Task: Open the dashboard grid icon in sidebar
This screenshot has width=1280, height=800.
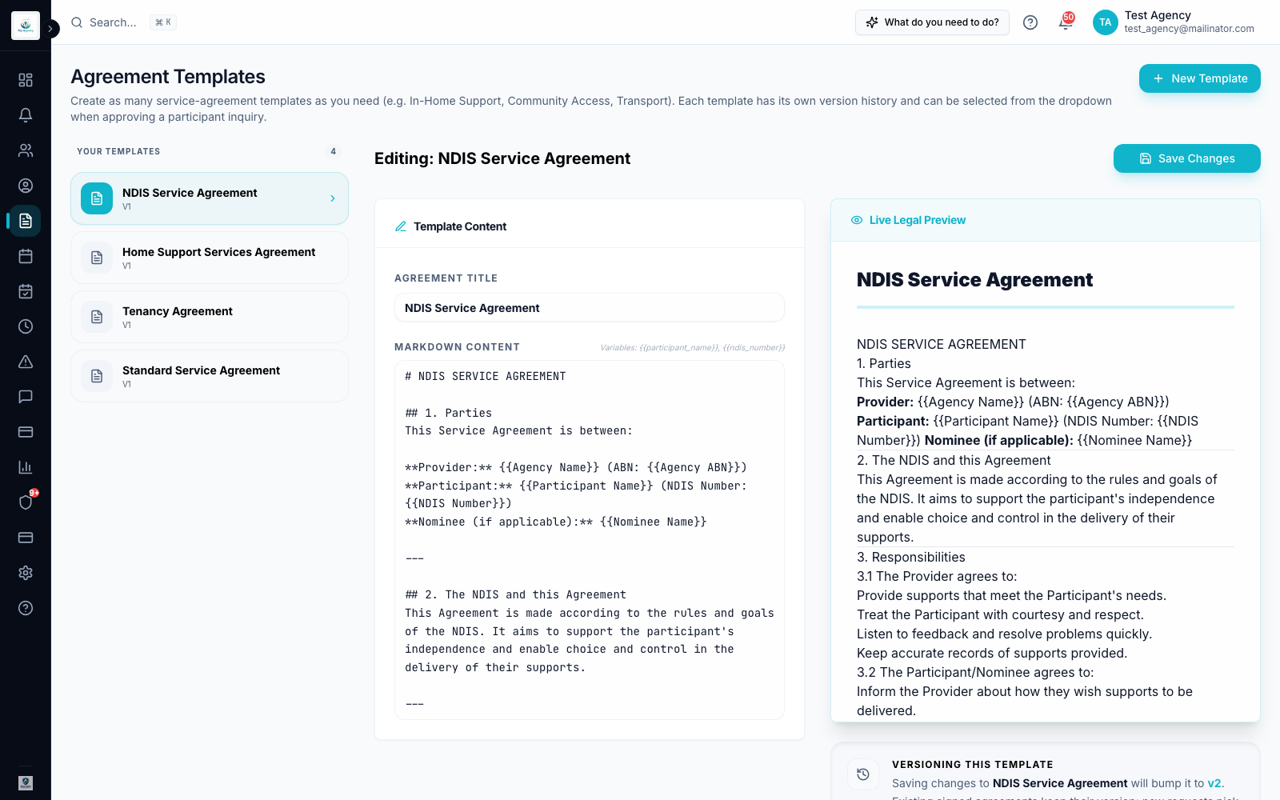Action: (x=26, y=80)
